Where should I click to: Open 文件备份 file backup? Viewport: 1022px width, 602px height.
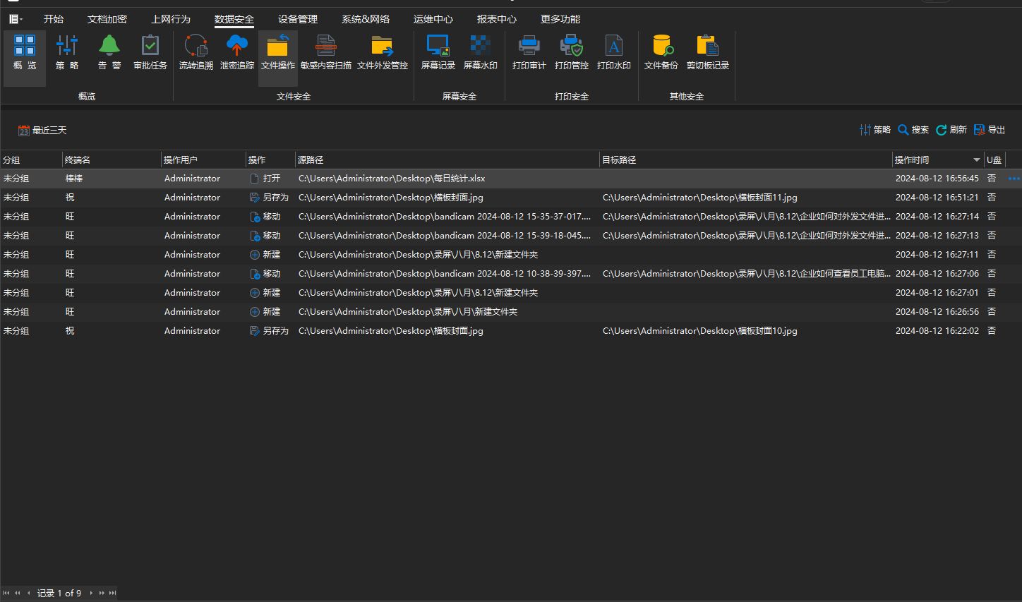tap(661, 53)
